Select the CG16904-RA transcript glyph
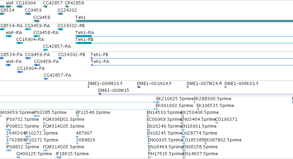 pyautogui.click(x=19, y=43)
